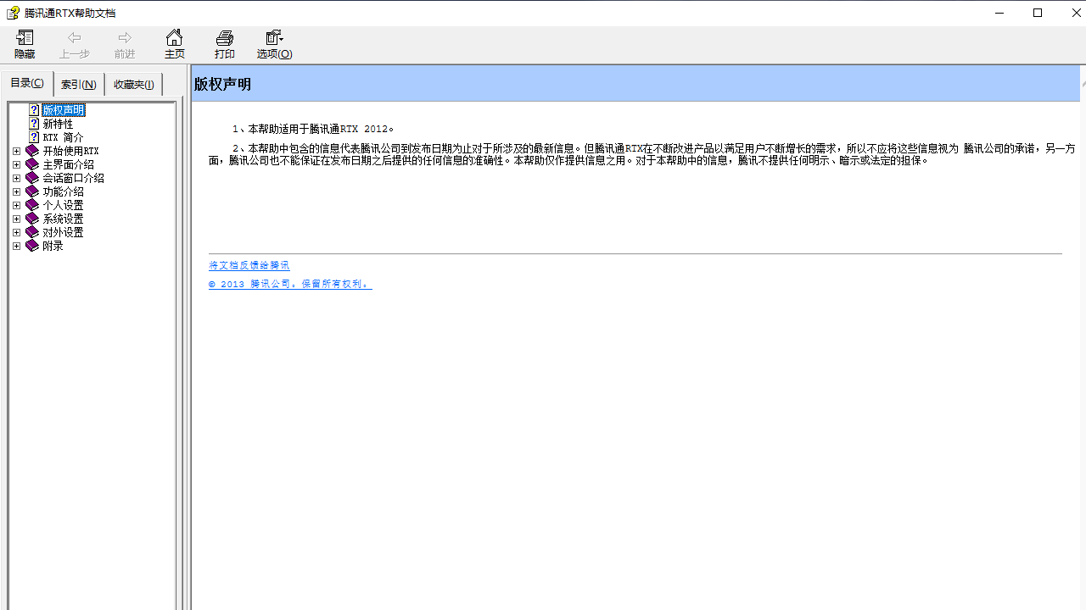The height and width of the screenshot is (610, 1086).
Task: Click the 打印 print icon
Action: [224, 44]
